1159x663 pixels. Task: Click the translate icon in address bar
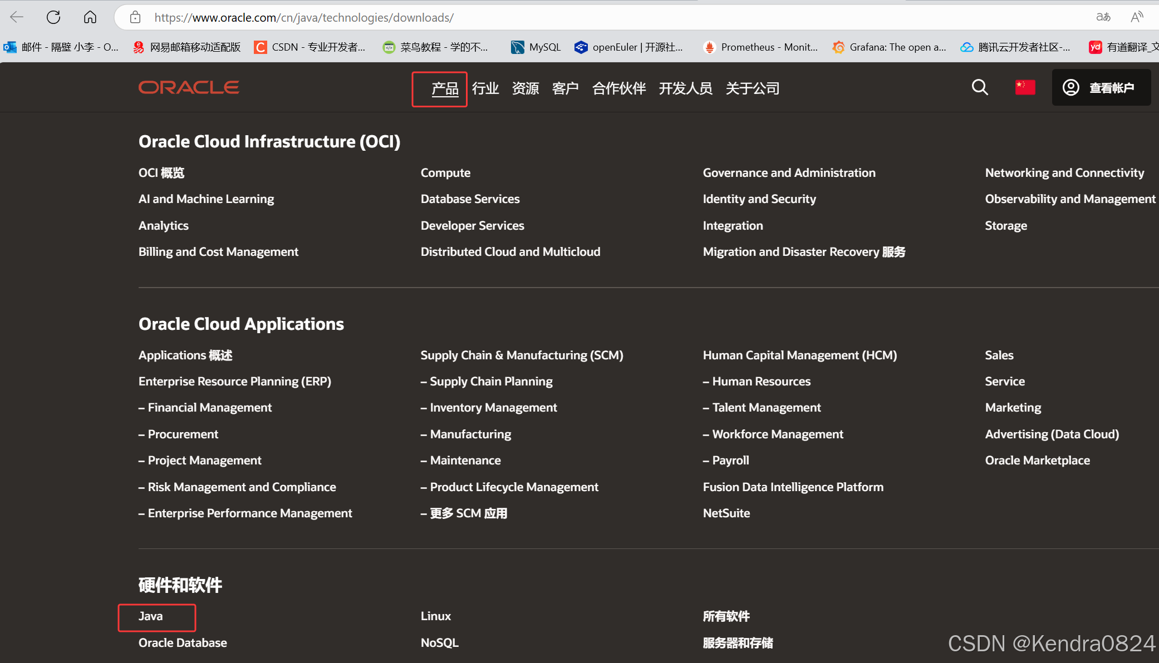(1103, 17)
